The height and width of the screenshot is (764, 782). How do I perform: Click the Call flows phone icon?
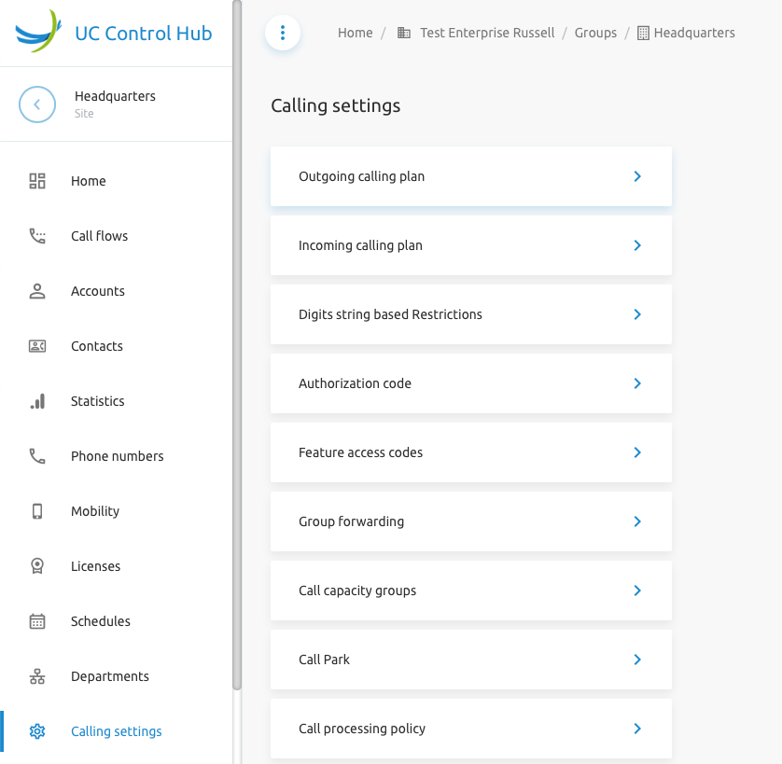[37, 236]
